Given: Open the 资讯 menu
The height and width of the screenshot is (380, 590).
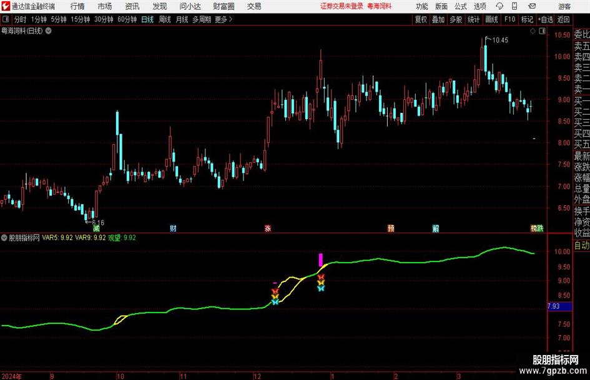Looking at the screenshot, I should 132,6.
